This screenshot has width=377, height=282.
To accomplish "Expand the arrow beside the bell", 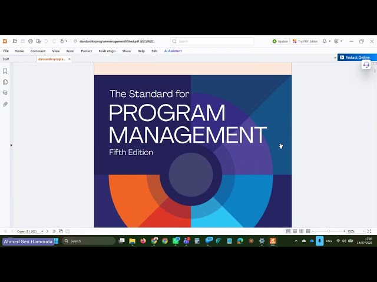I will coord(330,41).
